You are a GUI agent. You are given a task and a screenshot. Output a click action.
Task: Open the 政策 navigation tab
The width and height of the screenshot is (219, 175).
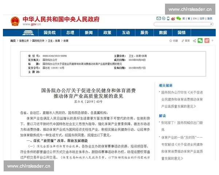(x=107, y=33)
